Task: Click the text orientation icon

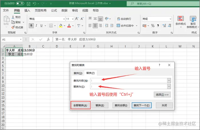Action: (107, 19)
